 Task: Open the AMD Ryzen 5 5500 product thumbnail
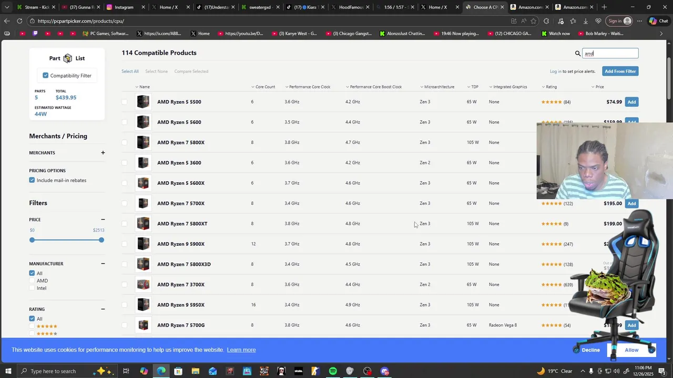coord(143,102)
